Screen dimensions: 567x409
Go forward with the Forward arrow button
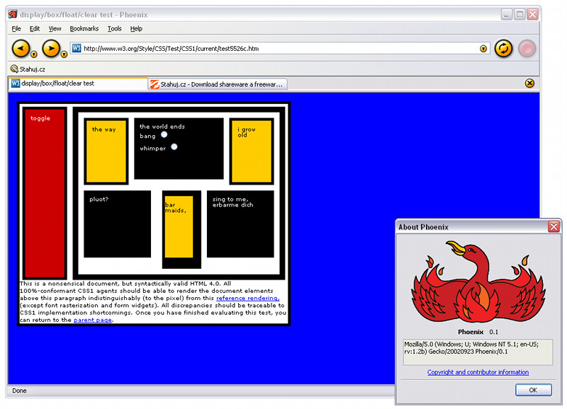coord(51,48)
